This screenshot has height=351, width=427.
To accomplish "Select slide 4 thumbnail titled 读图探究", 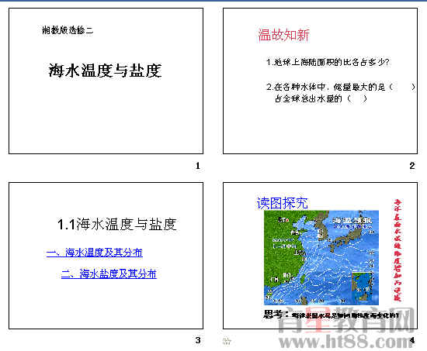I will click(x=320, y=256).
